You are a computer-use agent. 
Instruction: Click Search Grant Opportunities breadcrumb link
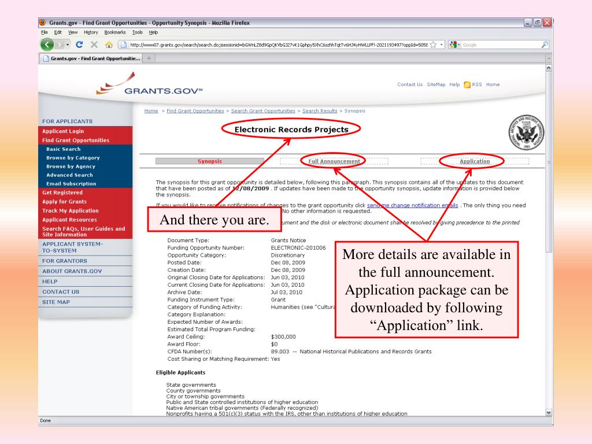point(263,111)
